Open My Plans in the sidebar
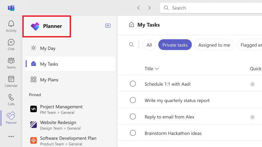Viewport: 262px width, 147px height. 49,80
